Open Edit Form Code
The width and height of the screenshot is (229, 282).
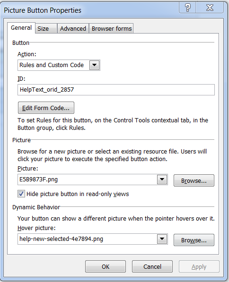[x=46, y=108]
